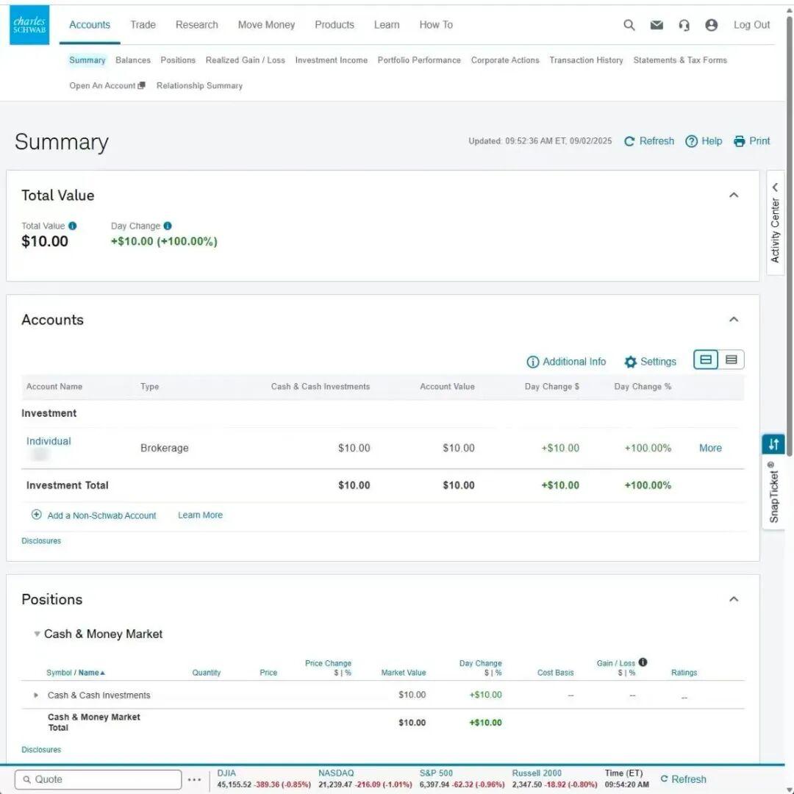Expand Cash & Cash Investments row

coord(35,695)
